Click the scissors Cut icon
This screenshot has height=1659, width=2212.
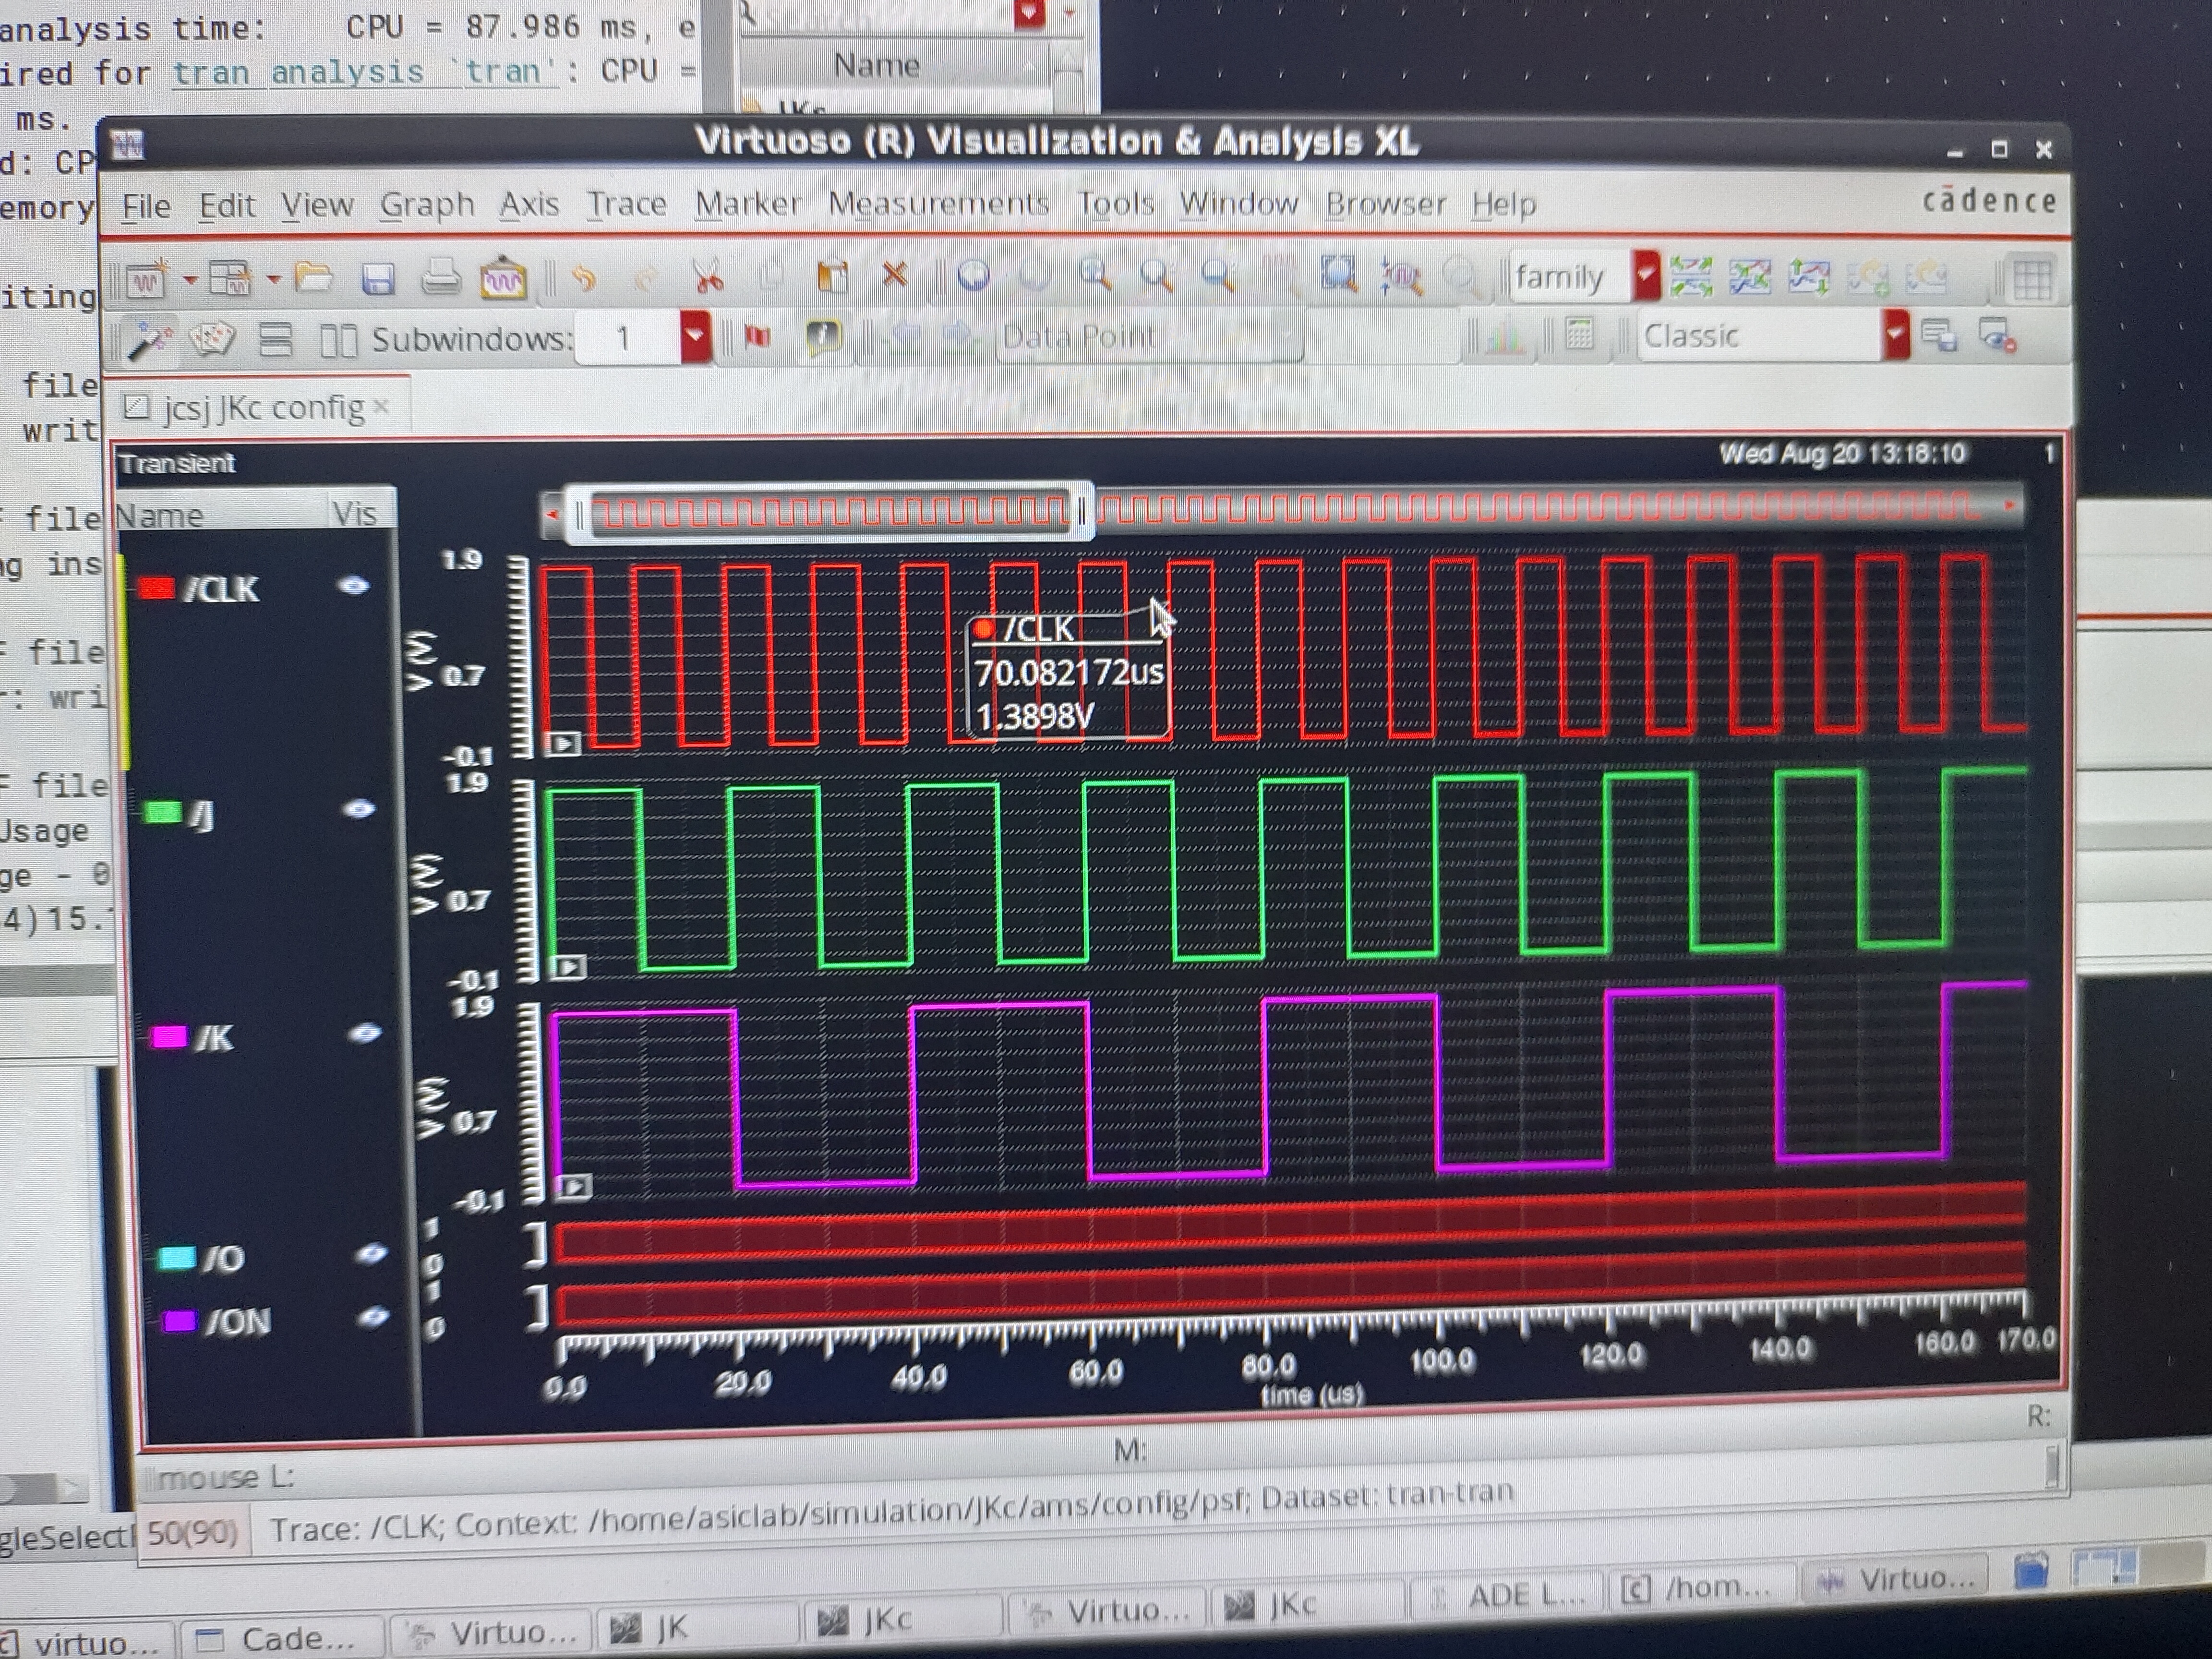[708, 277]
